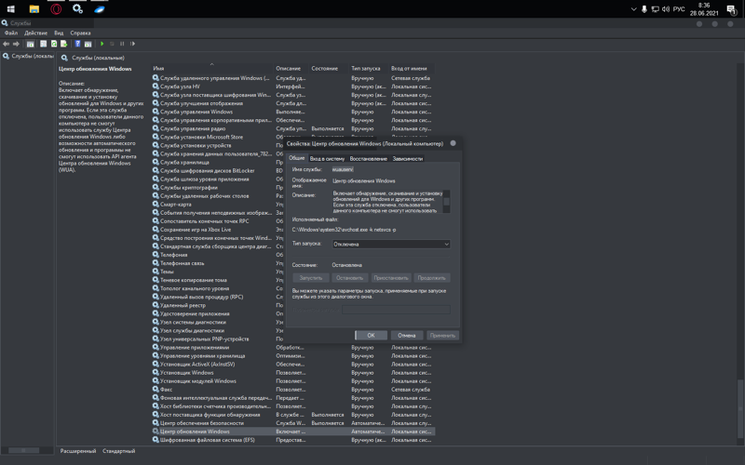
Task: Select the Центр обеспечения безопасности service row
Action: [x=292, y=423]
